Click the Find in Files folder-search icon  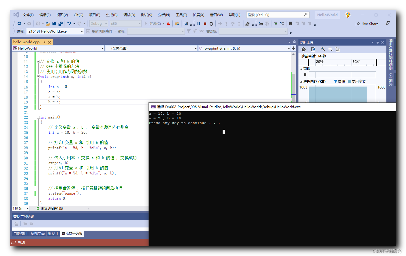click(x=177, y=24)
